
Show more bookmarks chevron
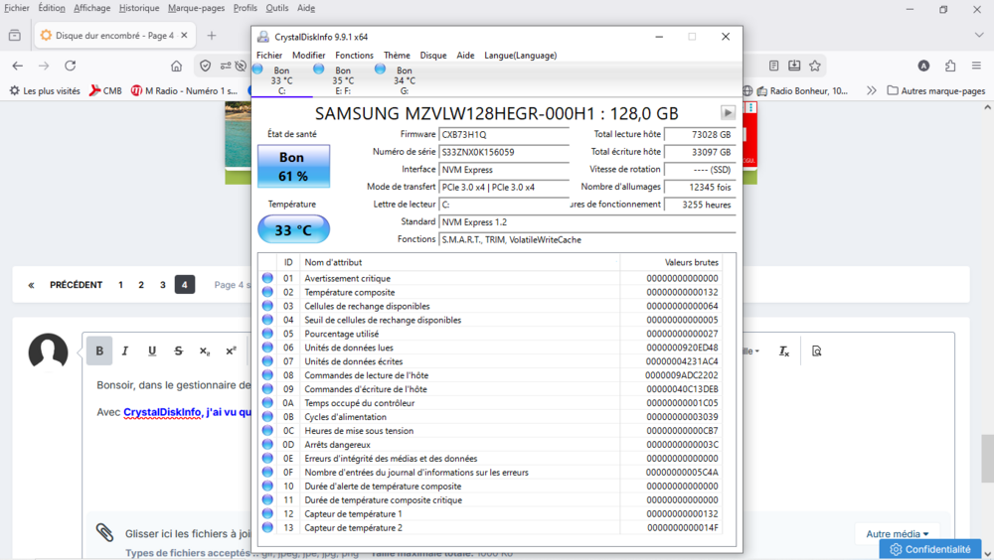pos(872,90)
